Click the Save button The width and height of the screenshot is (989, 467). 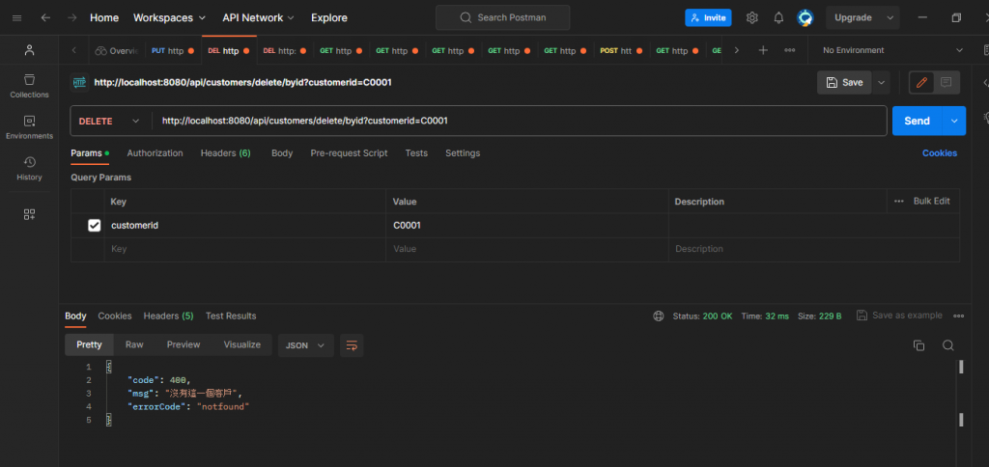[x=844, y=83]
